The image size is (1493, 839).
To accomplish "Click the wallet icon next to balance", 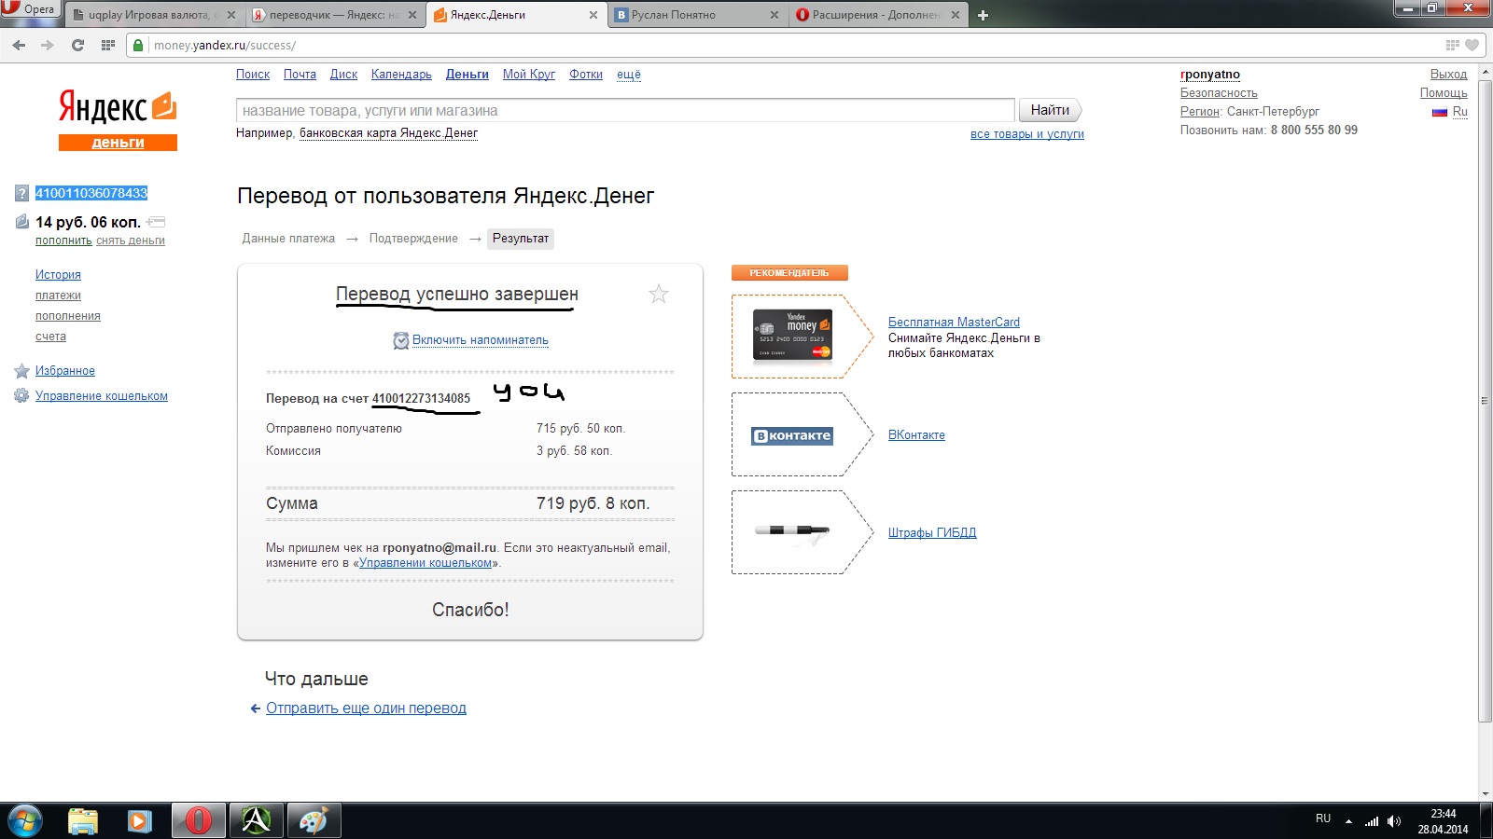I will click(x=22, y=222).
